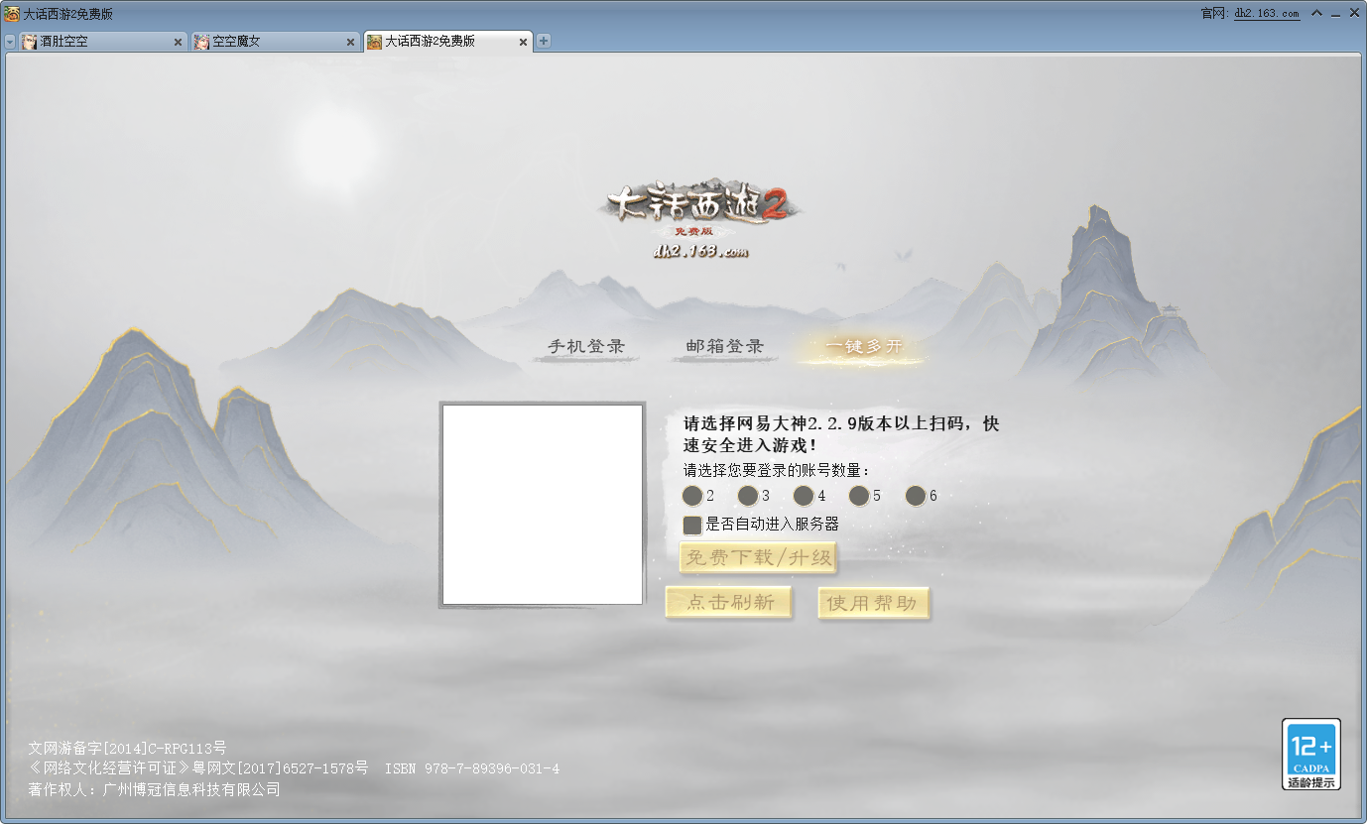Close the 空空魔女 tab
This screenshot has height=824, width=1367.
(x=350, y=42)
